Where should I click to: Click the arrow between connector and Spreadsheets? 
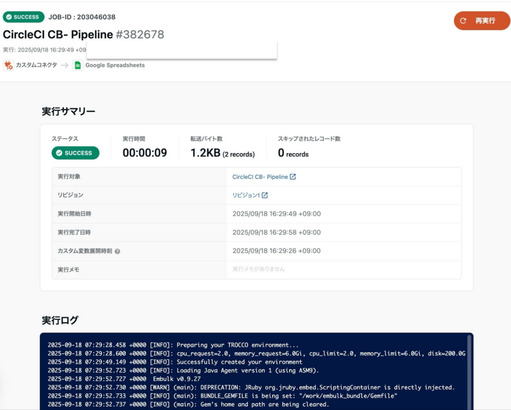[x=65, y=65]
